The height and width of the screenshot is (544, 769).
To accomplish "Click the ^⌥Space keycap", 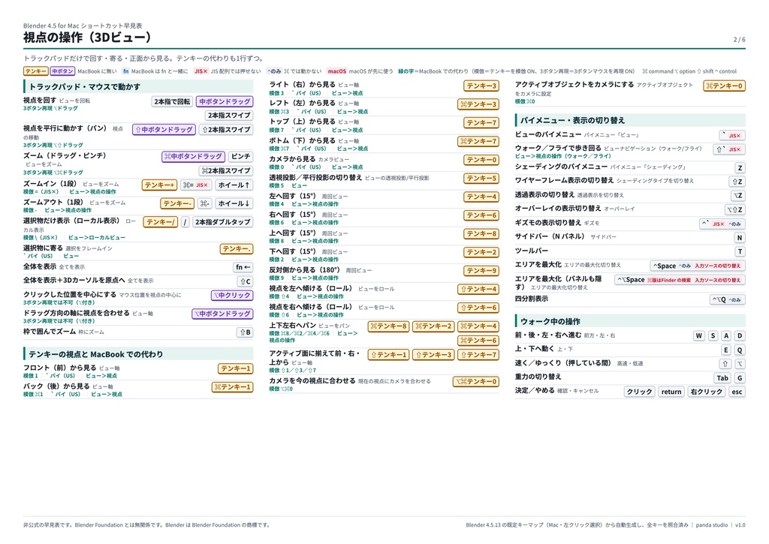I will point(680,279).
